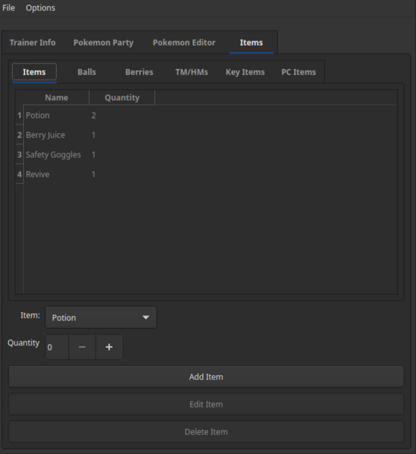
Task: Switch to the Pokemon Party tab
Action: [103, 43]
